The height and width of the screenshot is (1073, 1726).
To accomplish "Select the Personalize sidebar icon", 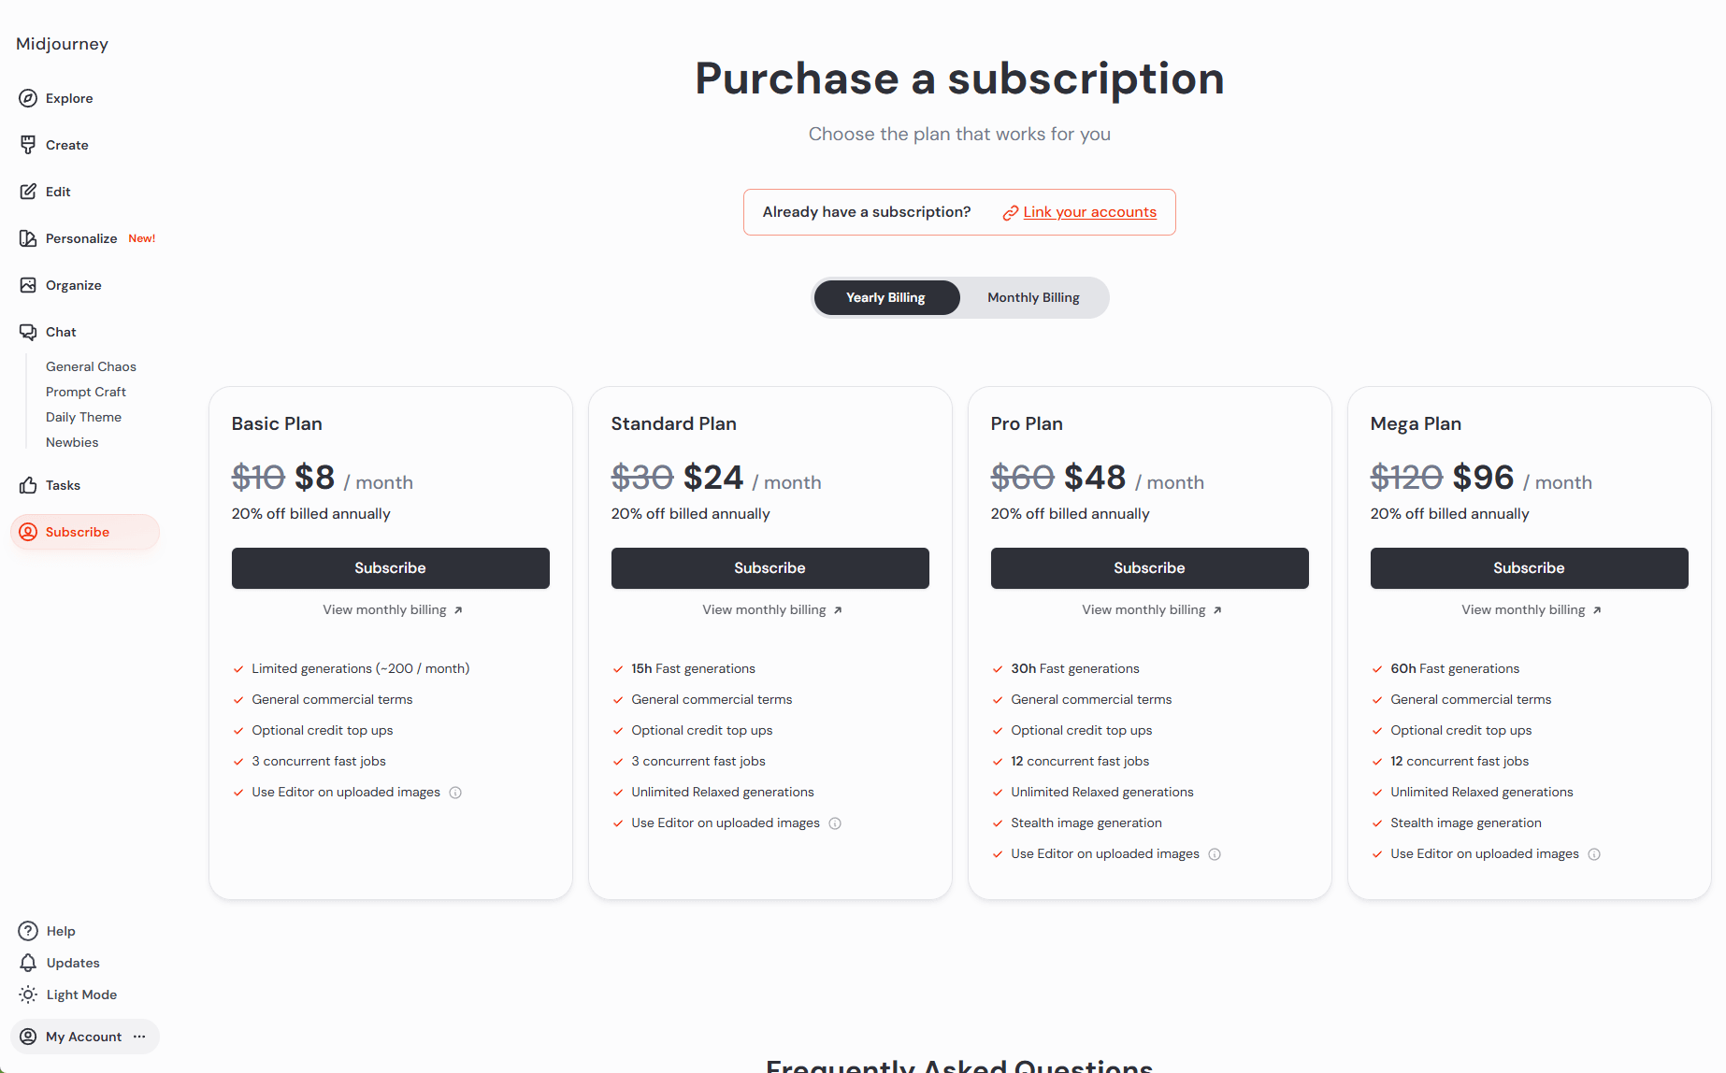I will click(28, 238).
